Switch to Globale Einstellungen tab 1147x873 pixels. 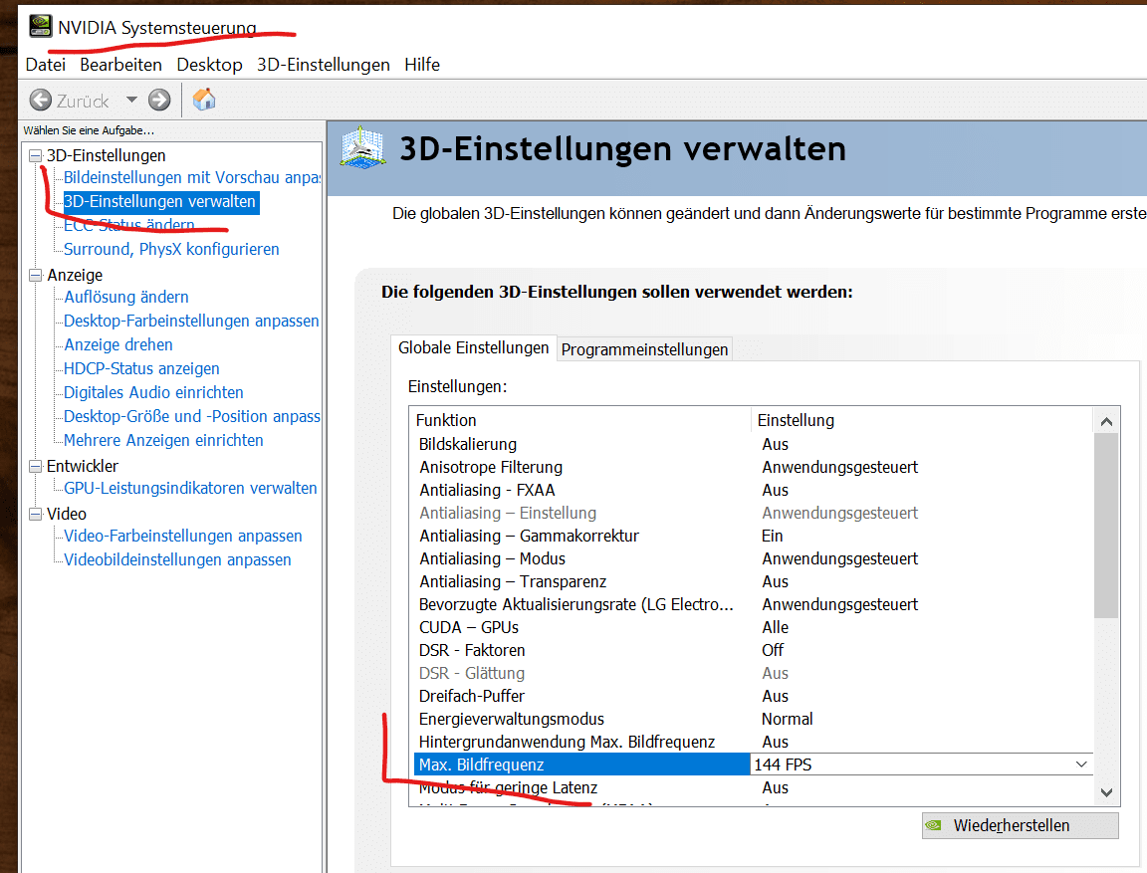[473, 348]
